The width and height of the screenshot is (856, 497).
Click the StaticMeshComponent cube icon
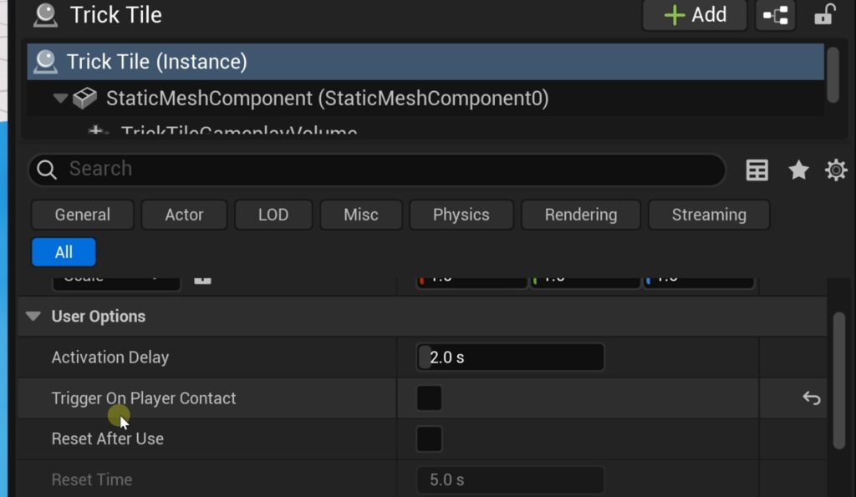click(x=84, y=99)
